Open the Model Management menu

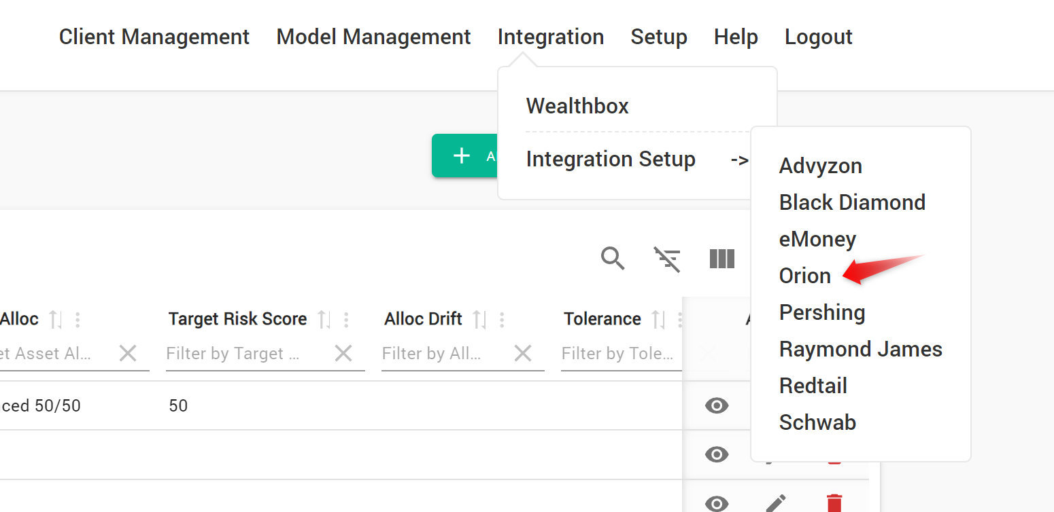pyautogui.click(x=373, y=37)
